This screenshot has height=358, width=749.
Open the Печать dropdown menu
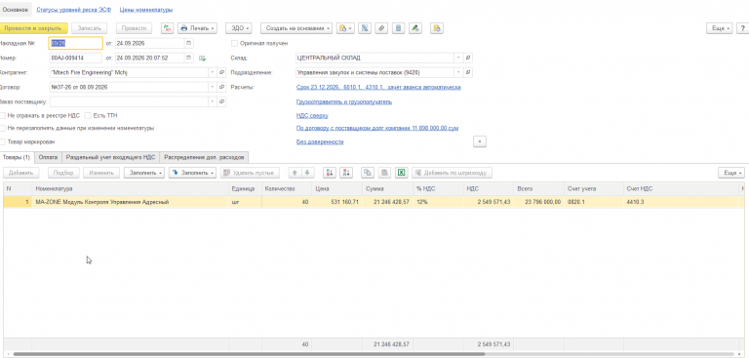(197, 28)
